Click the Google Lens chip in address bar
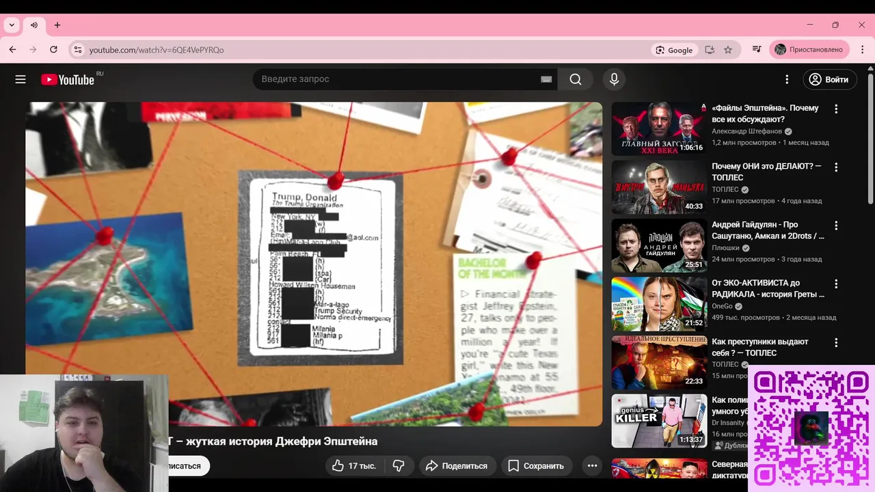This screenshot has width=875, height=492. coord(675,50)
